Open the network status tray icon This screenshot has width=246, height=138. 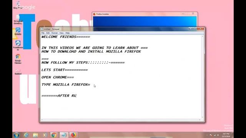point(214,135)
